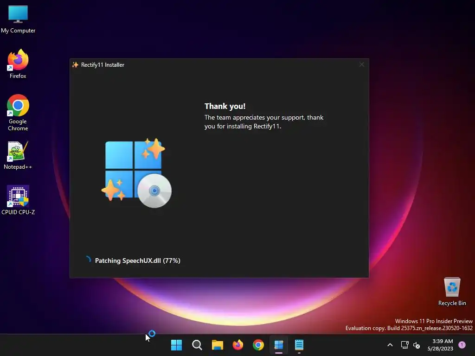Close the Rectify11 Installer window
This screenshot has height=356, width=475.
pos(362,64)
